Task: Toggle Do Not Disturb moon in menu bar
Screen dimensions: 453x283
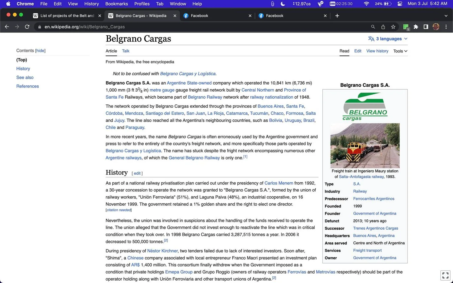Action: click(x=283, y=4)
